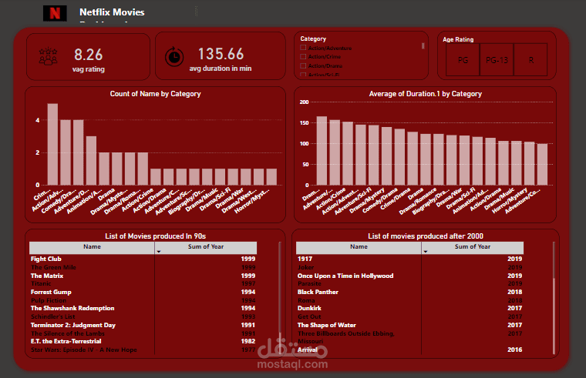This screenshot has width=586, height=378.
Task: Select the Roma row
Action: click(410, 300)
